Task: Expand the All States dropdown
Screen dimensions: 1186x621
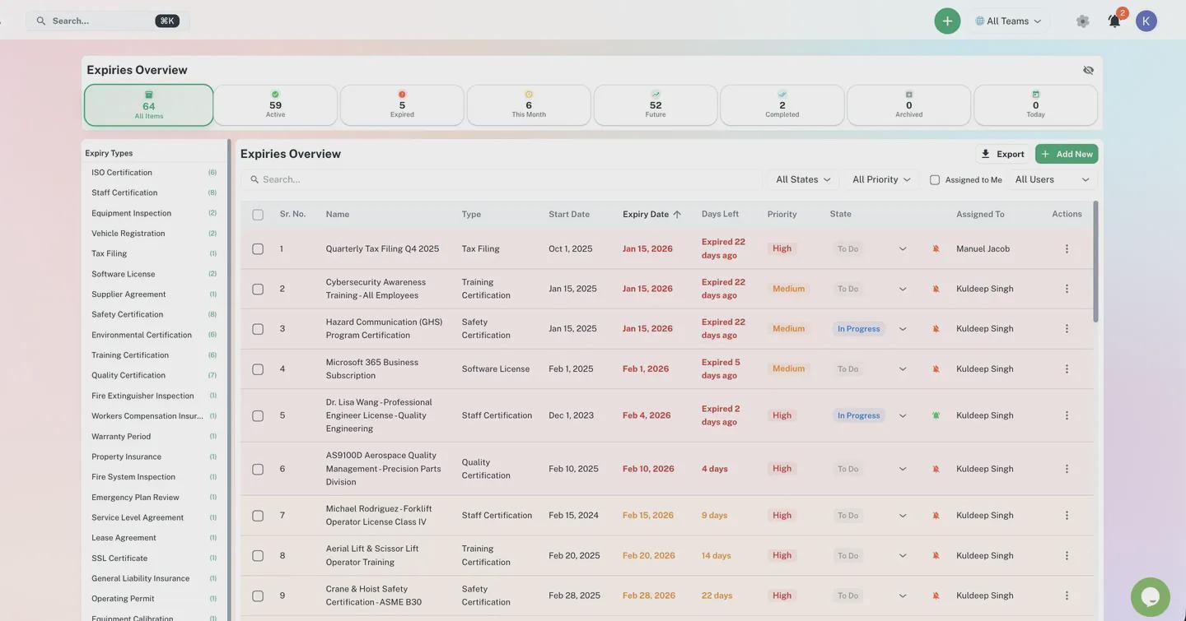Action: click(803, 179)
